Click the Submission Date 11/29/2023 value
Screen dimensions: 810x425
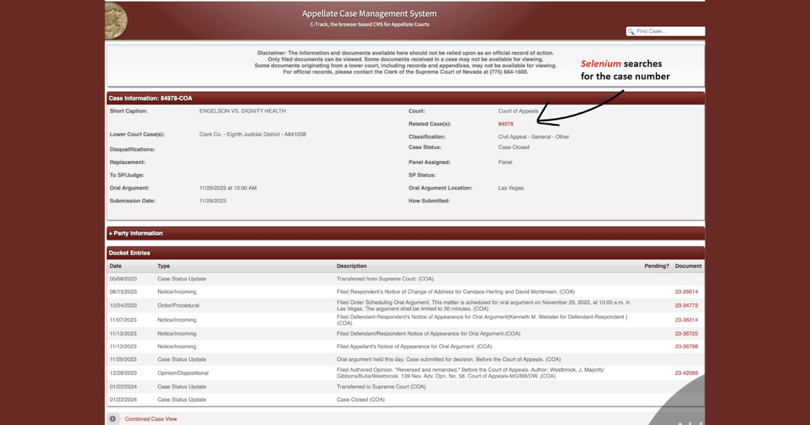[x=213, y=201]
